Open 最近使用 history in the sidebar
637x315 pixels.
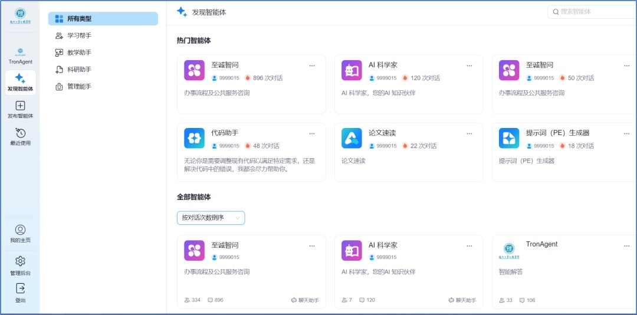click(20, 133)
